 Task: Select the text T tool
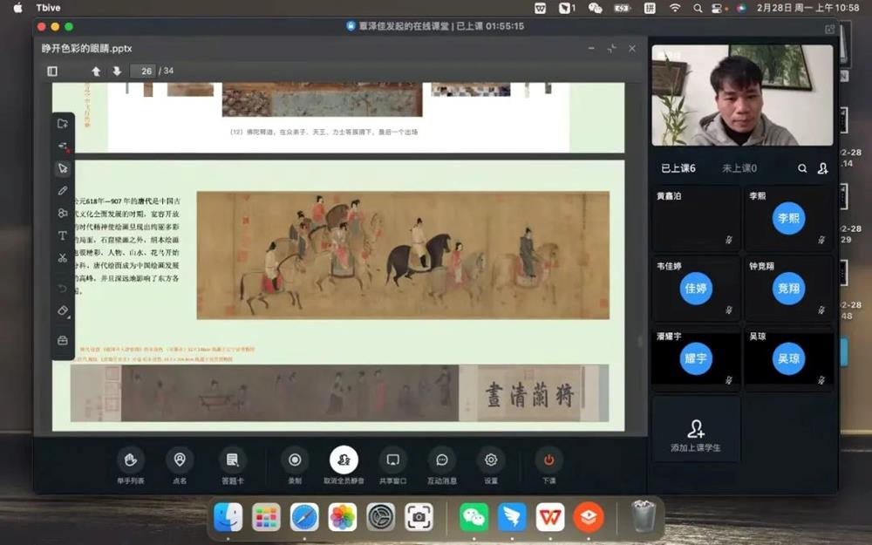coord(63,235)
